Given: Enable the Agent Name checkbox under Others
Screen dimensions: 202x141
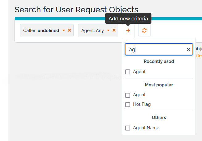Looking at the screenshot, I should click(128, 128).
